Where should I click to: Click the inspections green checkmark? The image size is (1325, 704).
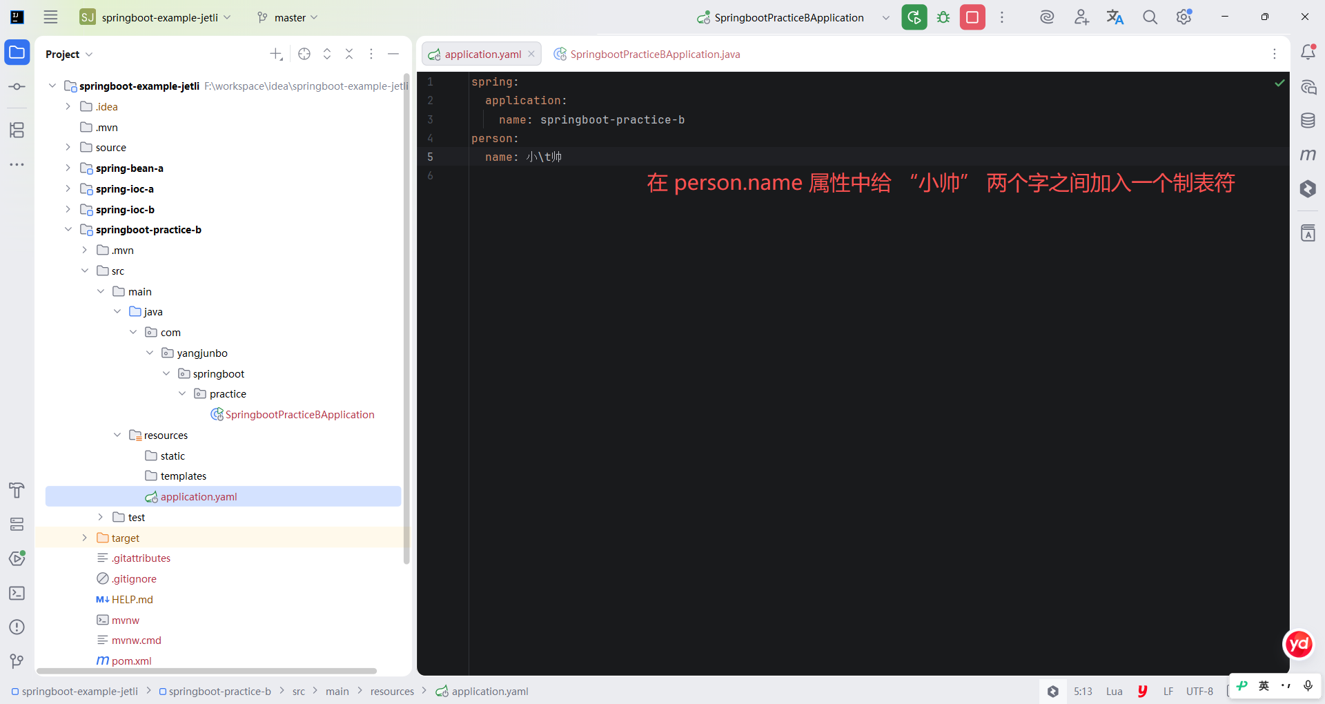tap(1279, 83)
